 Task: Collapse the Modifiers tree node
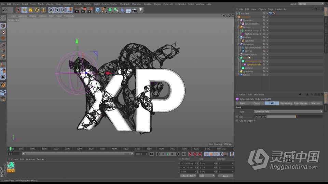coord(238,58)
